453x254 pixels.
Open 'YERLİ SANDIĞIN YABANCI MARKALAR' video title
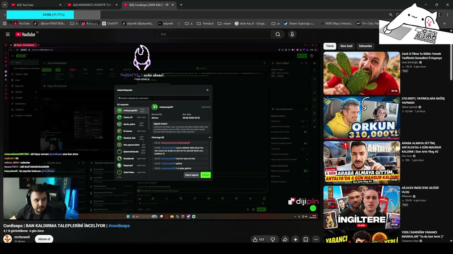coord(423,235)
